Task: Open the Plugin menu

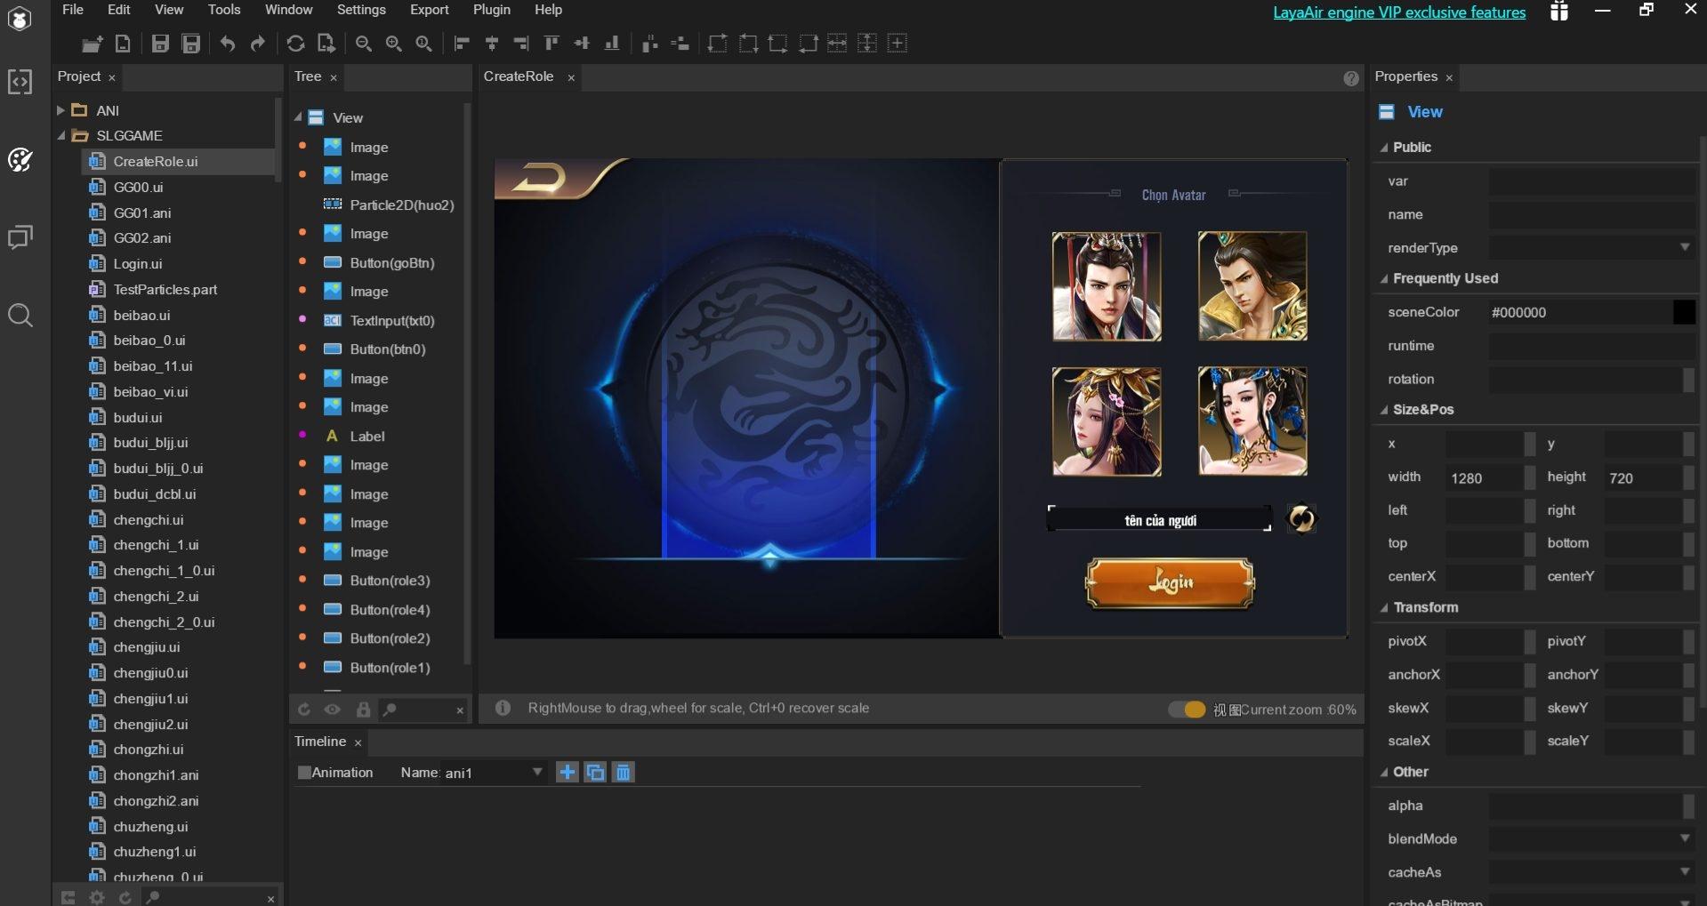Action: 491,10
